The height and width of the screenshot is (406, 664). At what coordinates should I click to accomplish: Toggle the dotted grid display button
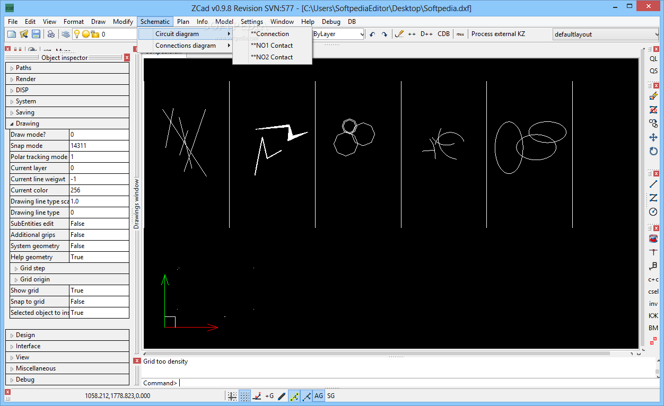click(244, 396)
